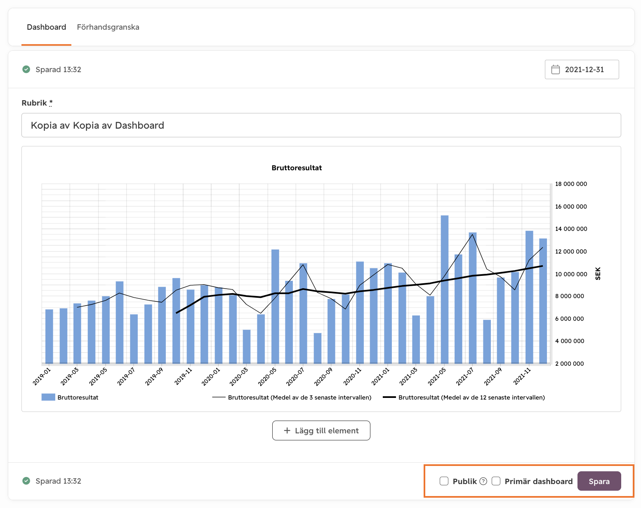The height and width of the screenshot is (508, 641).
Task: Select the tallest bar for 2021-05
Action: coord(444,289)
